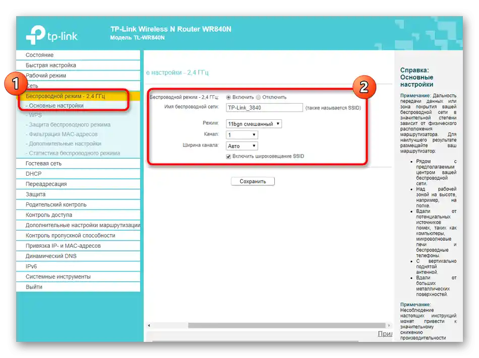Click the (также называется SSID) note
This screenshot has height=358, width=479.
(333, 108)
